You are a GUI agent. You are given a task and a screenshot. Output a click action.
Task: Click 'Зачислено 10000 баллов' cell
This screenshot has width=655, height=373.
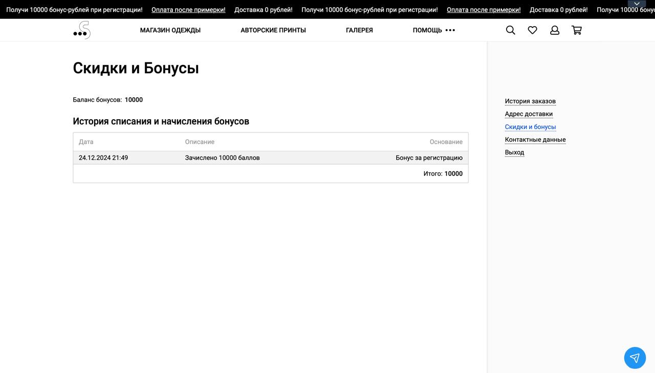(222, 158)
